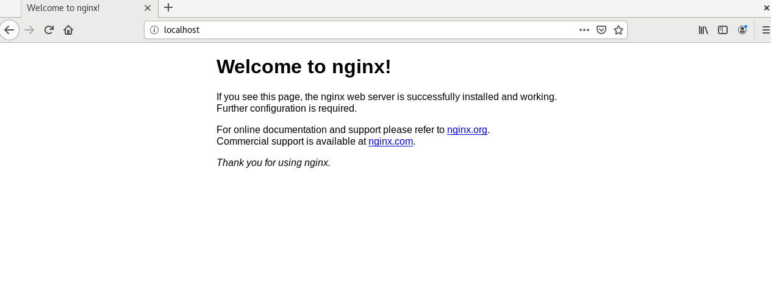Go back using the back arrow button
This screenshot has width=771, height=296.
click(9, 30)
